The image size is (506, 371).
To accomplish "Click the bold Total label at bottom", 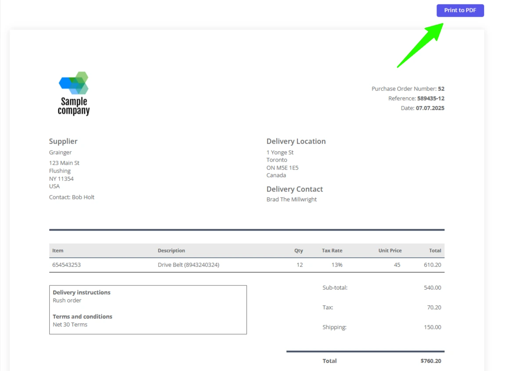I will (x=329, y=361).
